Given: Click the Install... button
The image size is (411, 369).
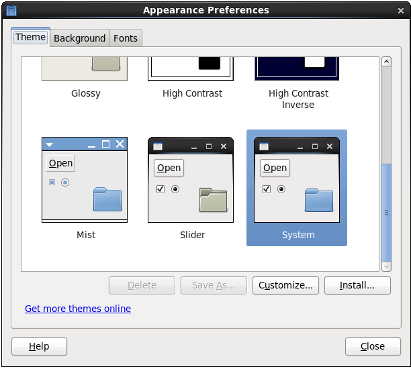Looking at the screenshot, I should pyautogui.click(x=357, y=285).
